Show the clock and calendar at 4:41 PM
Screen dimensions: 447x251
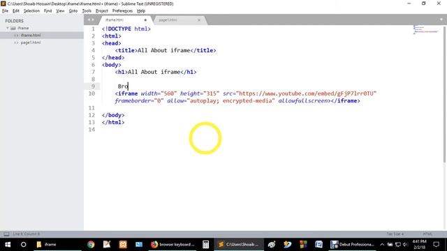[x=419, y=245]
